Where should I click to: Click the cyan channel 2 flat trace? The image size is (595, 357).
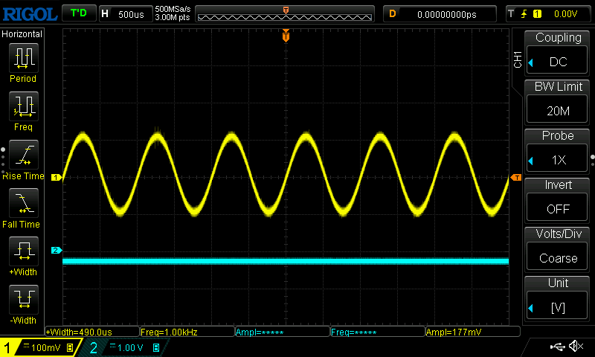(286, 261)
